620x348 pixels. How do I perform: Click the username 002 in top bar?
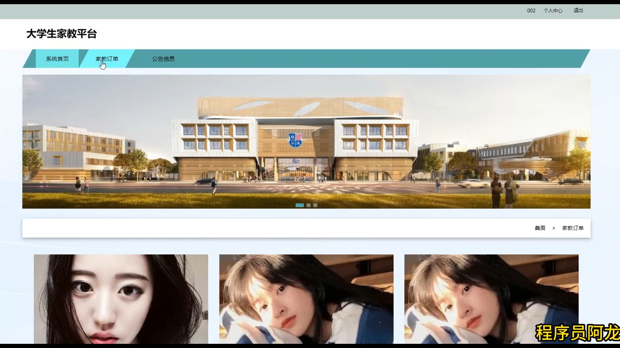pyautogui.click(x=531, y=11)
